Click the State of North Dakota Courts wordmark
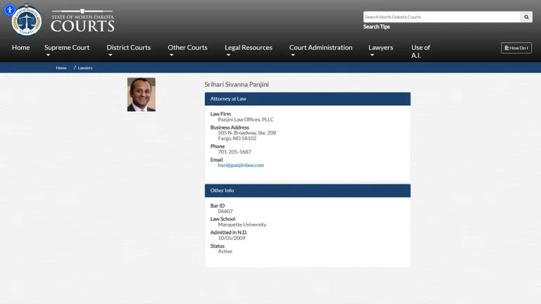This screenshot has width=541, height=304. tap(82, 21)
